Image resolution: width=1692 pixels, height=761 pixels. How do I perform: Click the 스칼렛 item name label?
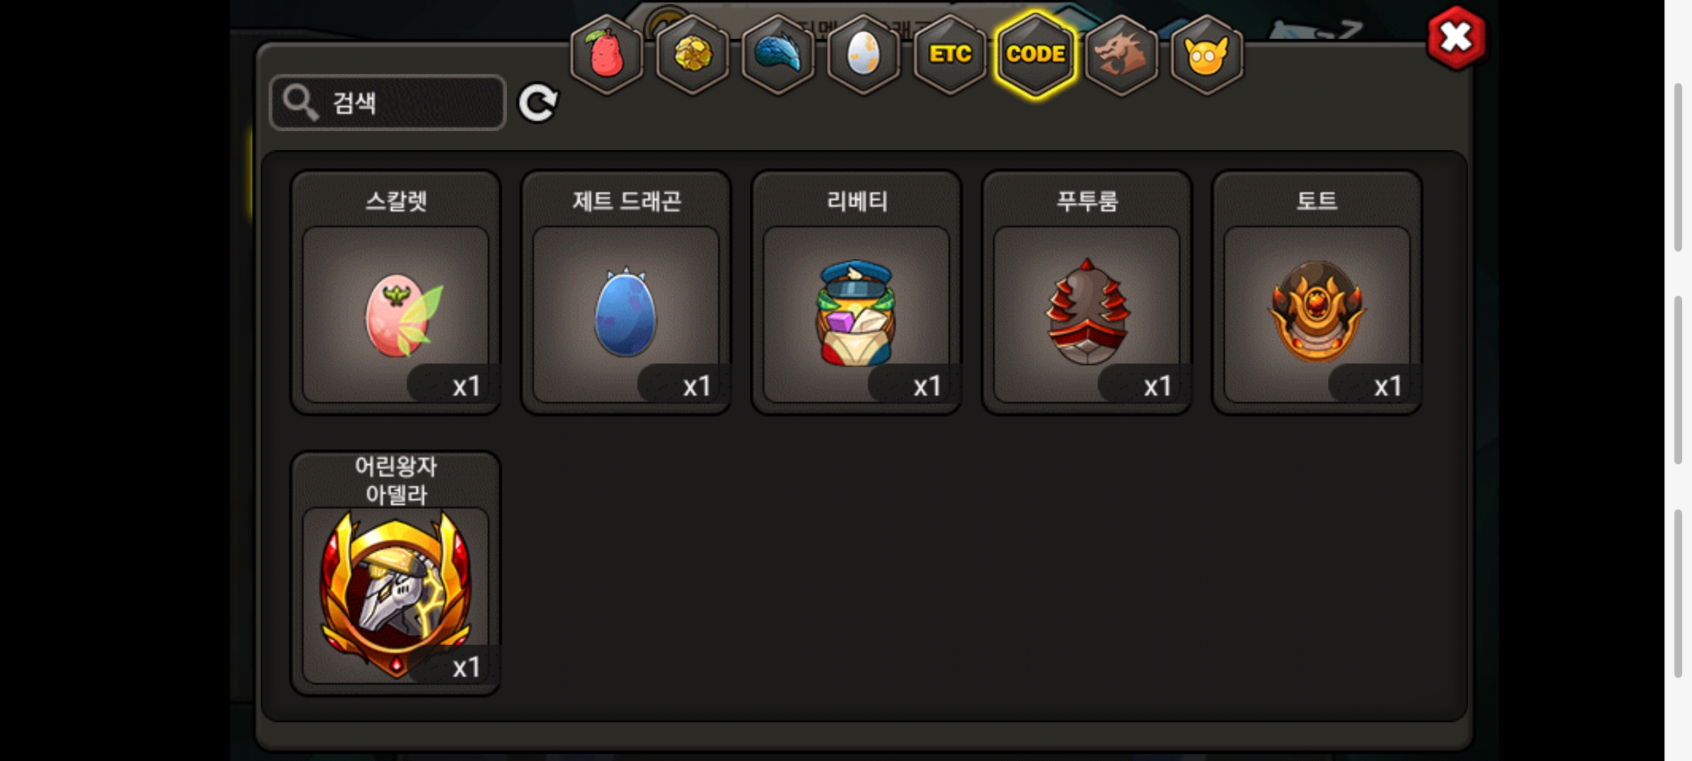pos(396,202)
